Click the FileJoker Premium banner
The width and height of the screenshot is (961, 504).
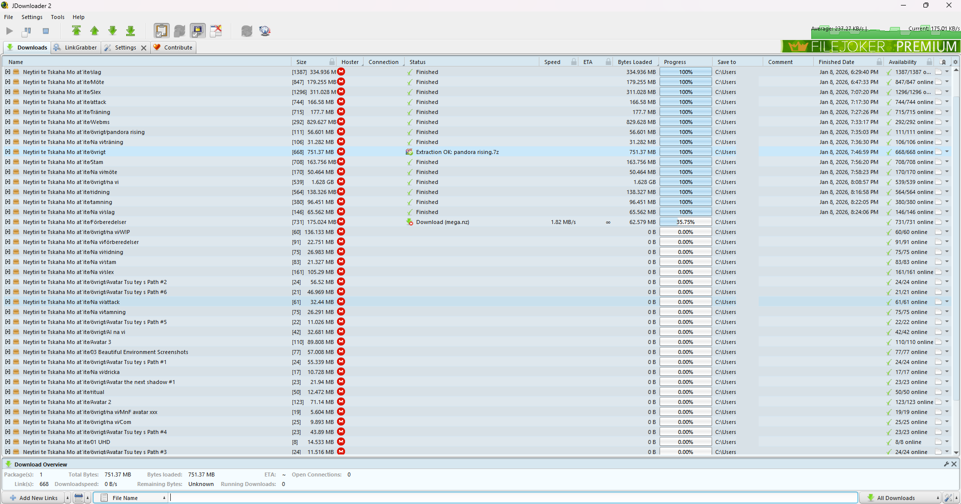[871, 46]
